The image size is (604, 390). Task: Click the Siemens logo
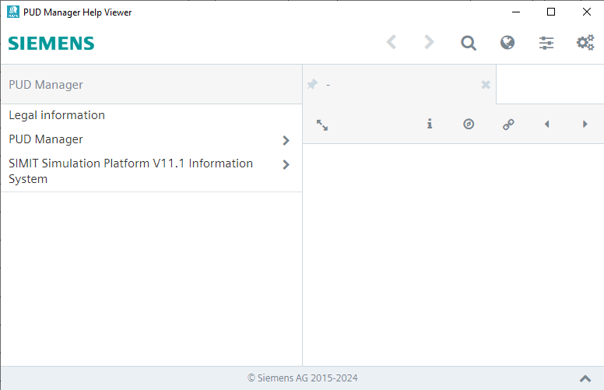point(51,44)
